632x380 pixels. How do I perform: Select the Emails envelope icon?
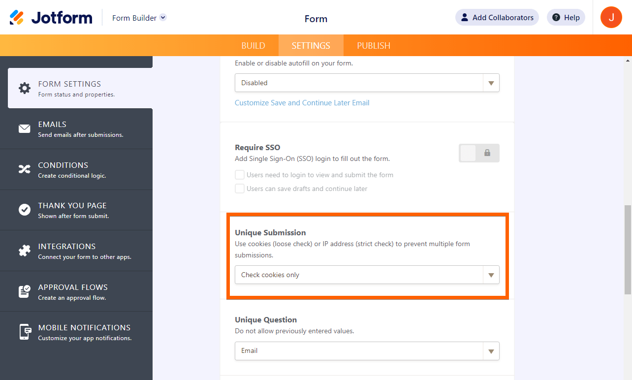(25, 128)
